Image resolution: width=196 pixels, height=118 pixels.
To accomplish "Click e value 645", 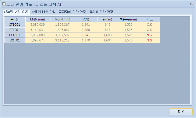I will [x=107, y=25].
